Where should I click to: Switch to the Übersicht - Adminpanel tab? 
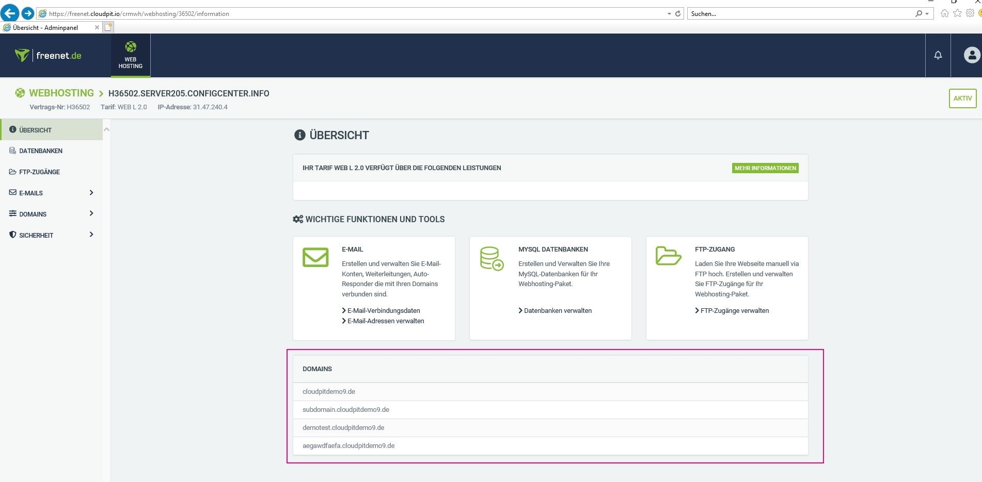(x=46, y=27)
